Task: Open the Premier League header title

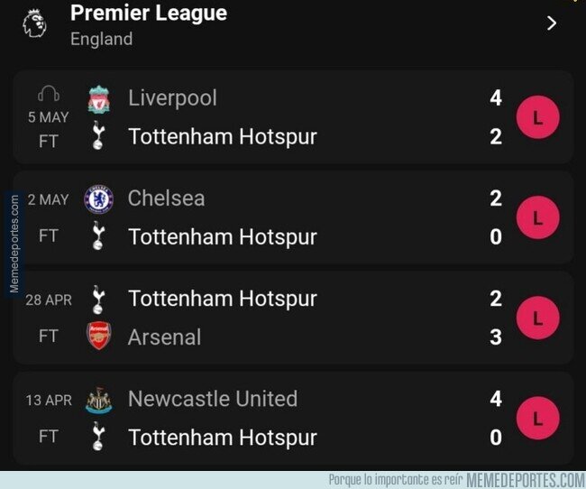Action: click(x=149, y=14)
